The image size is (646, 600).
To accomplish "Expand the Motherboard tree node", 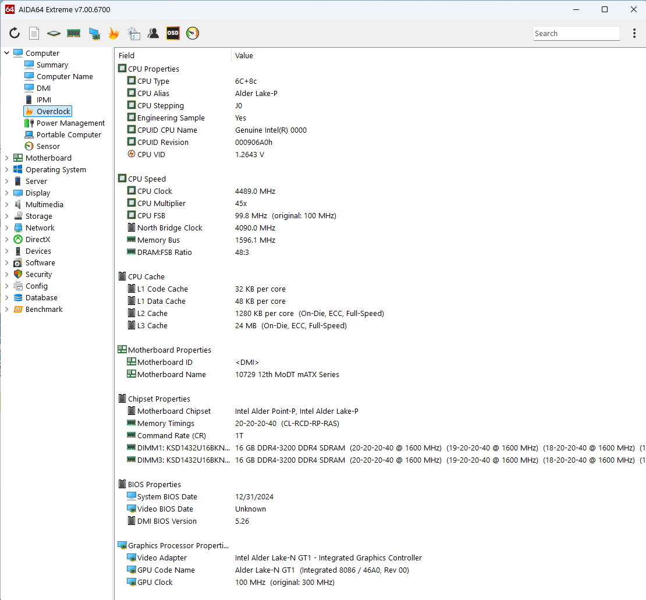I will point(6,158).
